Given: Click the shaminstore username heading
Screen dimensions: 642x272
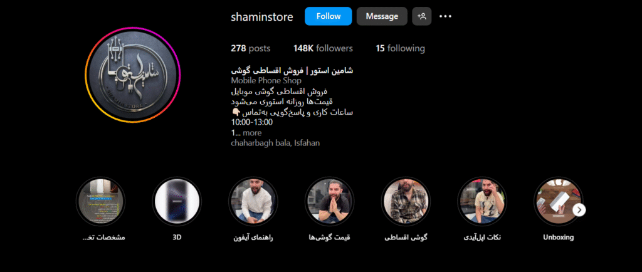Looking at the screenshot, I should (x=262, y=17).
